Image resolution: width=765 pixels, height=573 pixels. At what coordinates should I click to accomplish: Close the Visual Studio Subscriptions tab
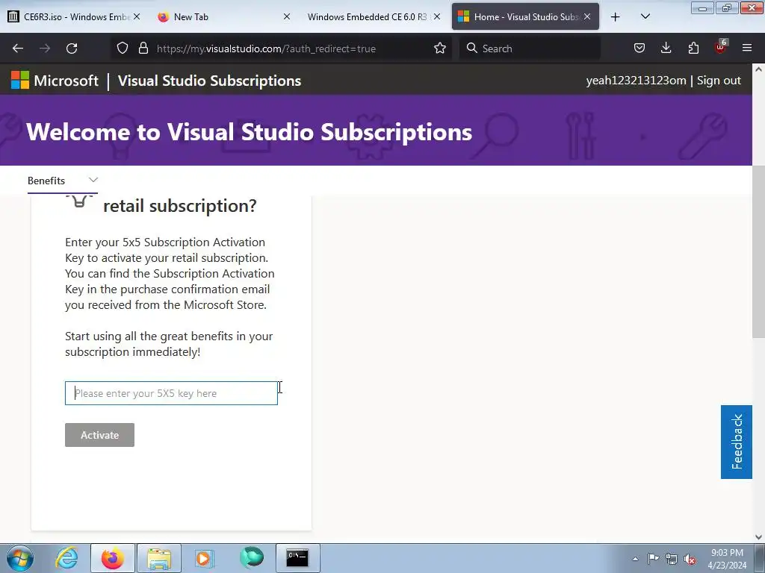(x=587, y=16)
